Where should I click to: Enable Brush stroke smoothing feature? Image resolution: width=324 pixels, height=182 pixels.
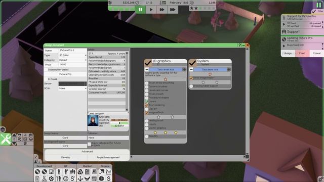coord(147,83)
